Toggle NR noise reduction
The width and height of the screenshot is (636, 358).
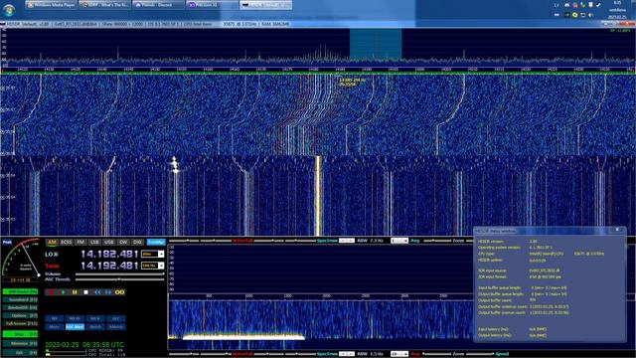[54, 318]
